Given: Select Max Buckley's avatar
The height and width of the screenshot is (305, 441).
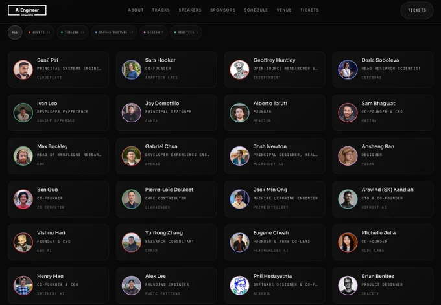Looking at the screenshot, I should coord(23,156).
